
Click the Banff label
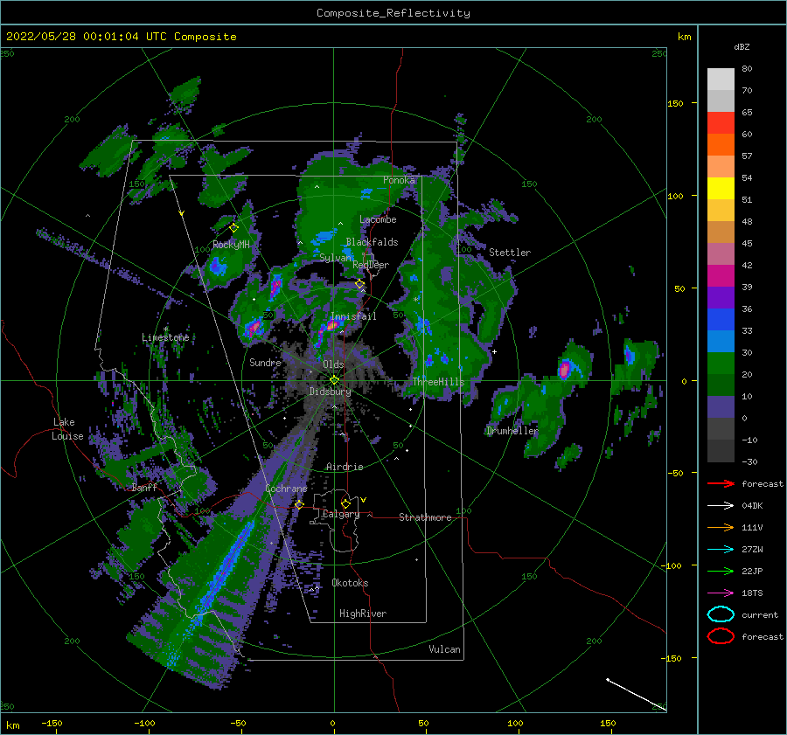pyautogui.click(x=144, y=488)
